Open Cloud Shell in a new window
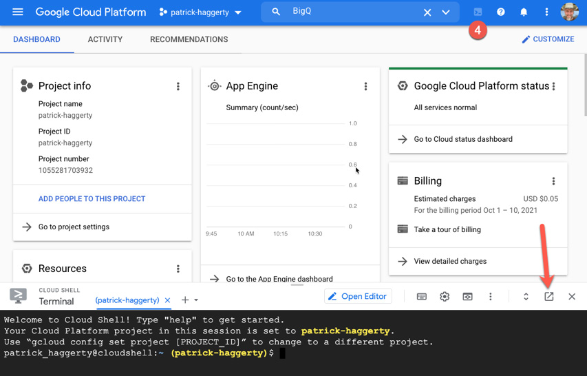The image size is (587, 376). [x=548, y=297]
